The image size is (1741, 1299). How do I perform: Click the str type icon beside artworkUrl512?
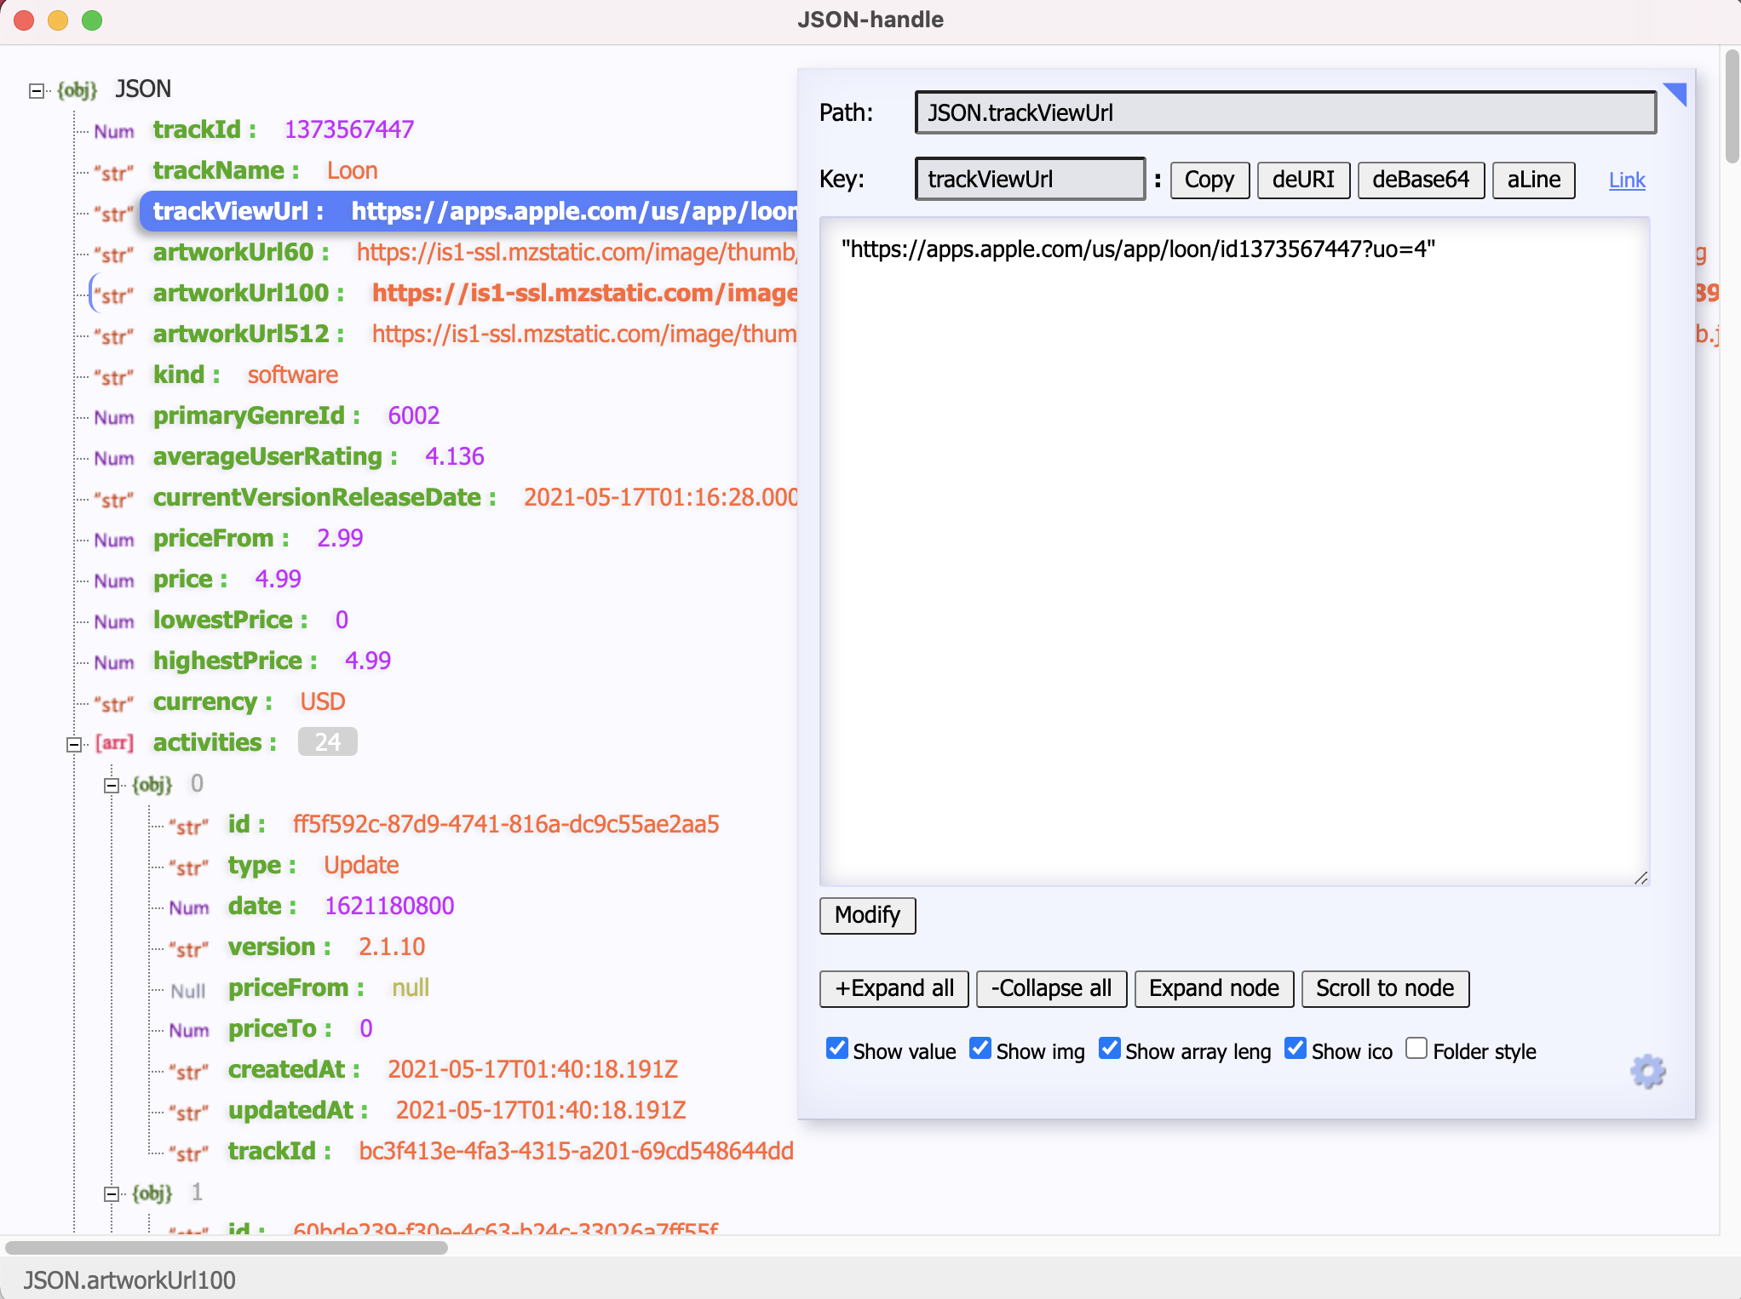114,336
